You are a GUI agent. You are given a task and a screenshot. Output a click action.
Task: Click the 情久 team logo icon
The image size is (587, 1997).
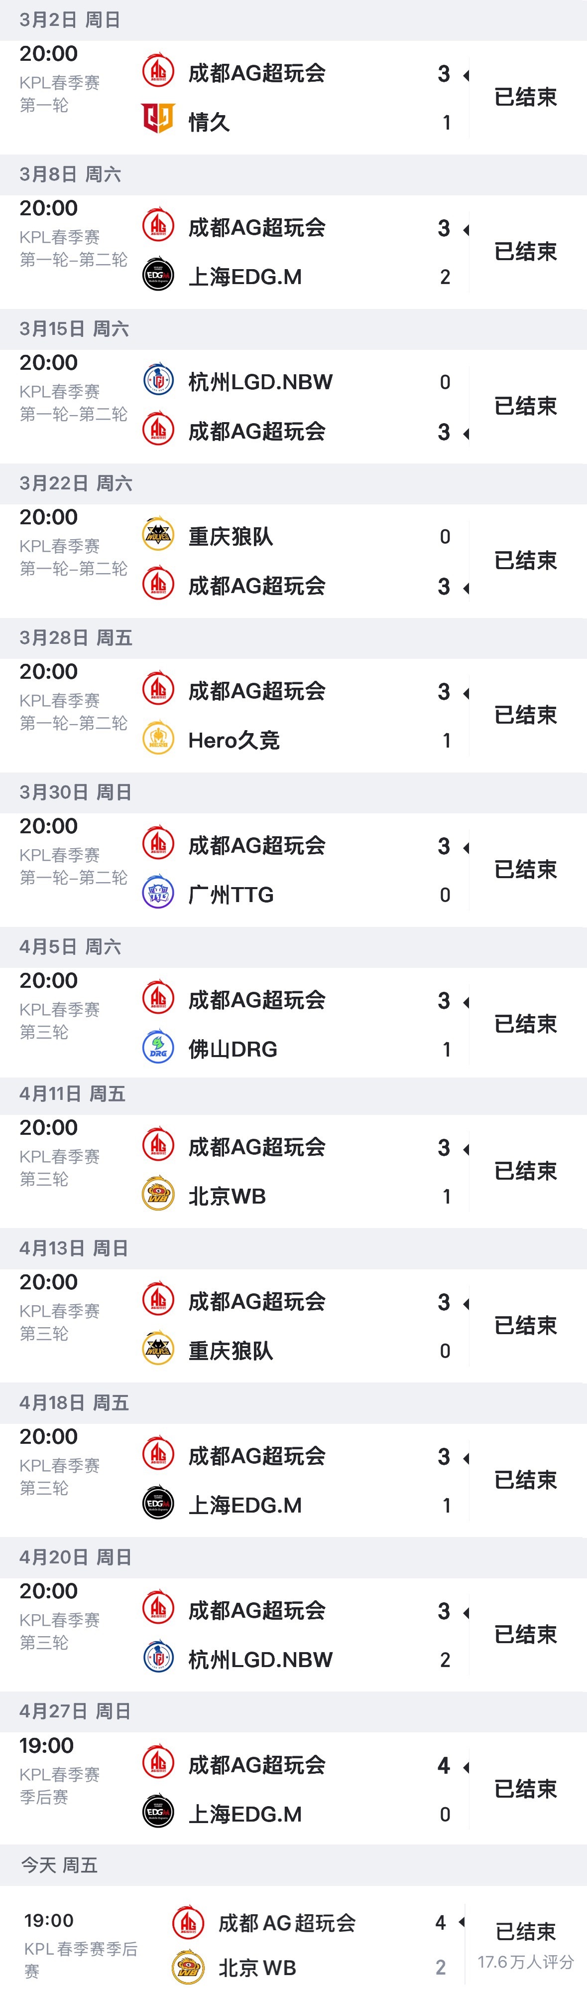click(158, 119)
